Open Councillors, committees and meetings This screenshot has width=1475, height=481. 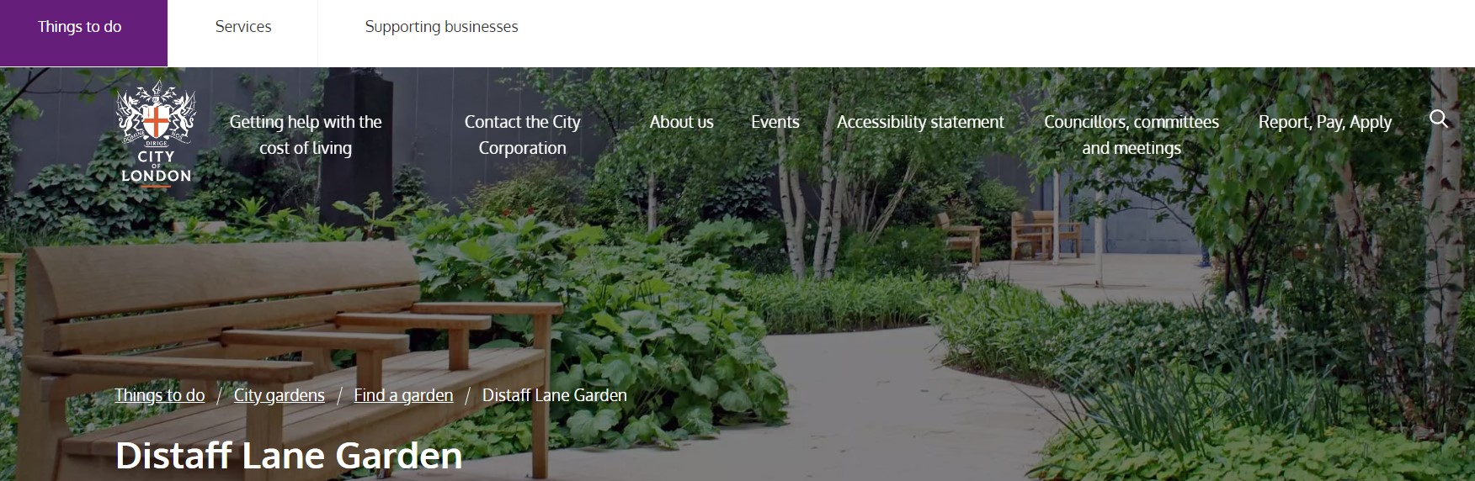click(1132, 135)
